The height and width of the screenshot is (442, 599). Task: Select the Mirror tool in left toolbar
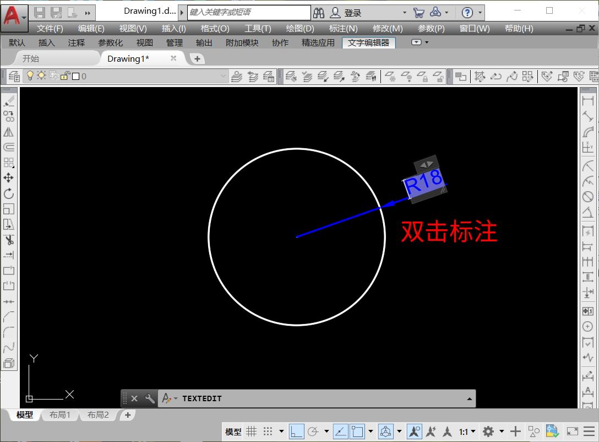click(x=9, y=132)
